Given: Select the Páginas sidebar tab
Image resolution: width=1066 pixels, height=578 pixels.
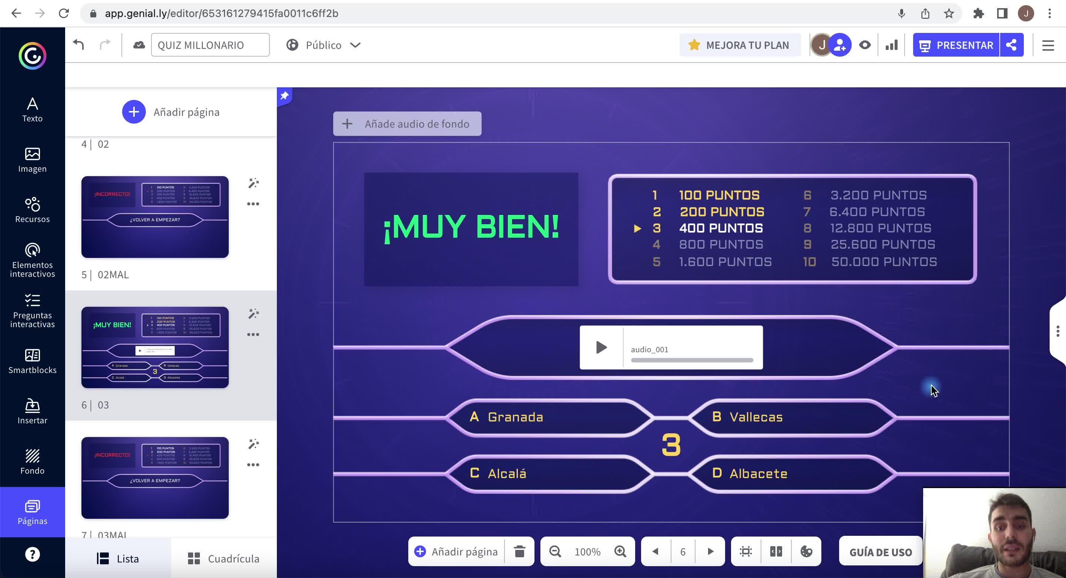Looking at the screenshot, I should pos(32,512).
